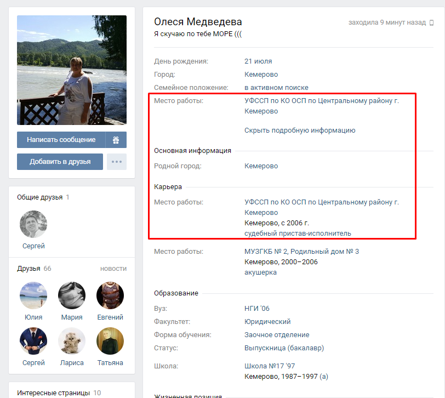Click hometown 'Кемерово' next to Родной город
The image size is (445, 398).
pyautogui.click(x=261, y=166)
